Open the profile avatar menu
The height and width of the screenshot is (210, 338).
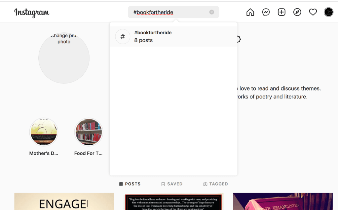328,12
